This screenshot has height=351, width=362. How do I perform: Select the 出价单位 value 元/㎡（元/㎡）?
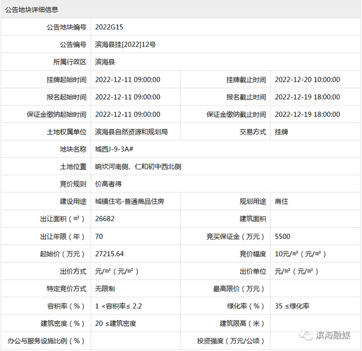point(296,271)
